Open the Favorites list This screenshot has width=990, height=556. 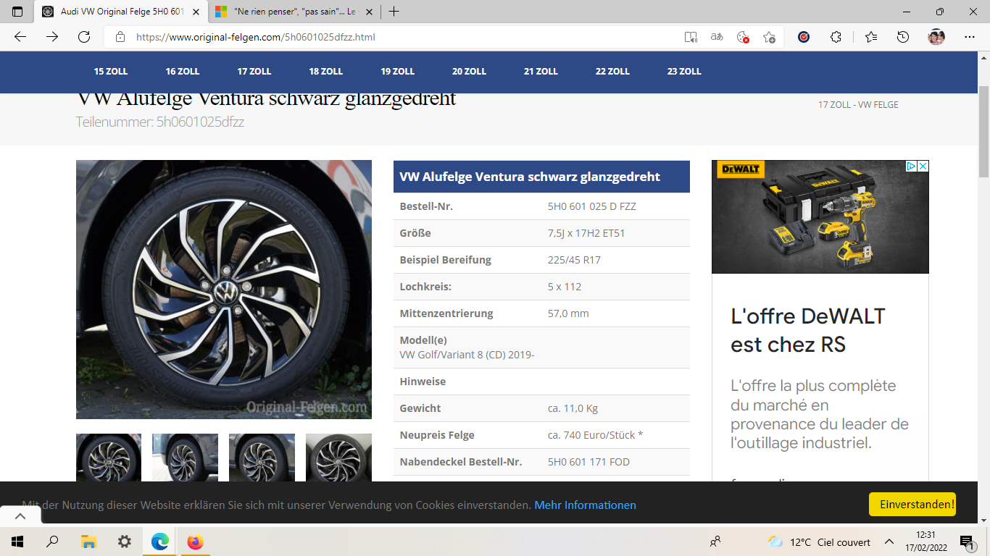[871, 37]
